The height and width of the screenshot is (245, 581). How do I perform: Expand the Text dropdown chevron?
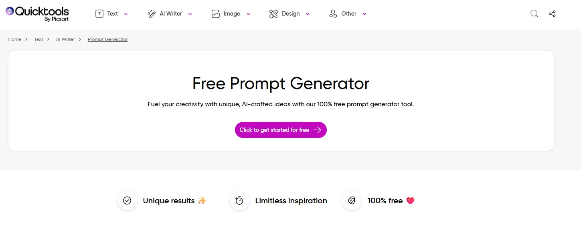(x=126, y=14)
